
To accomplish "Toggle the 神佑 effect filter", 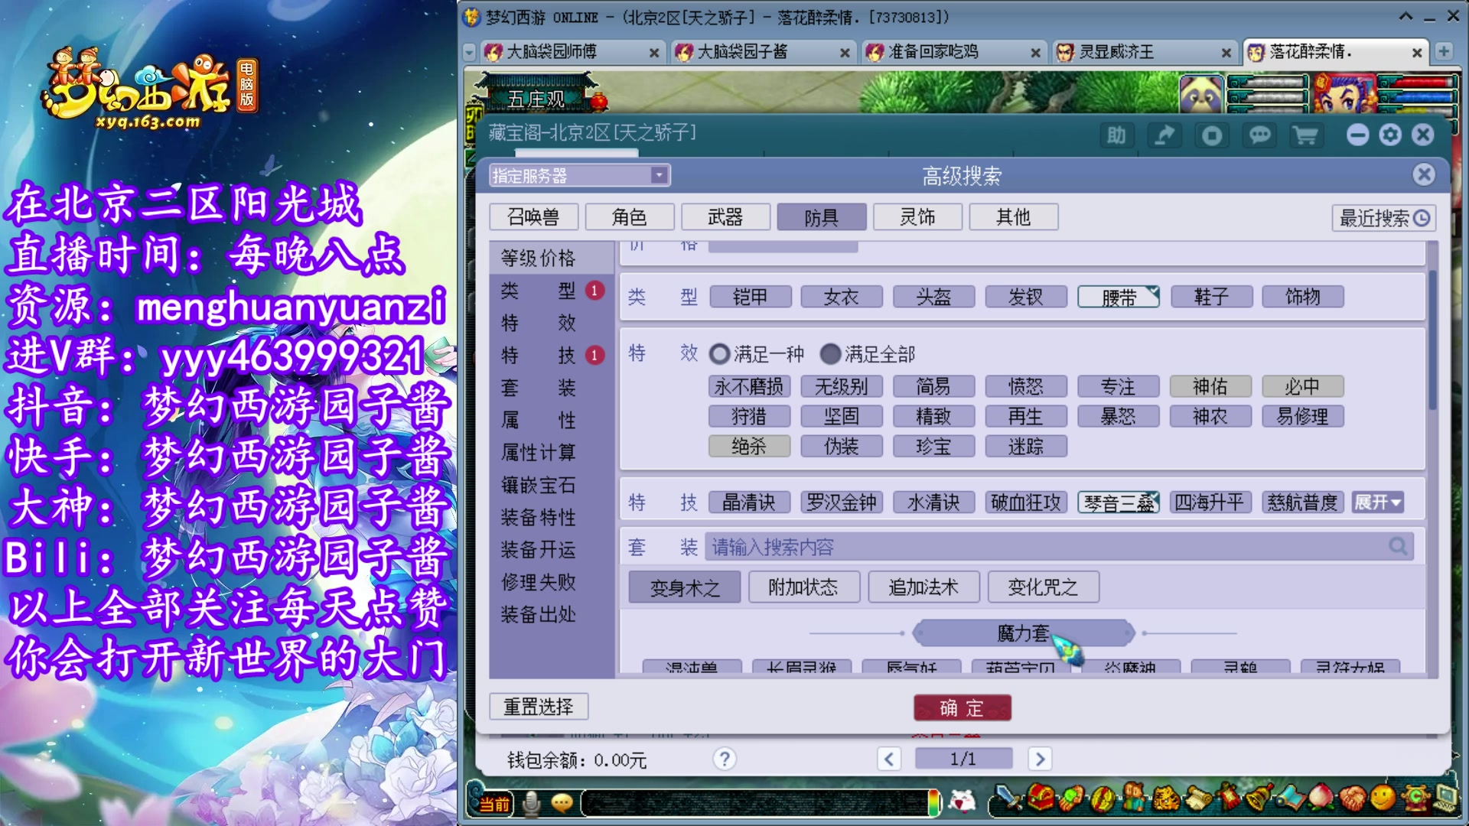I will click(x=1210, y=386).
